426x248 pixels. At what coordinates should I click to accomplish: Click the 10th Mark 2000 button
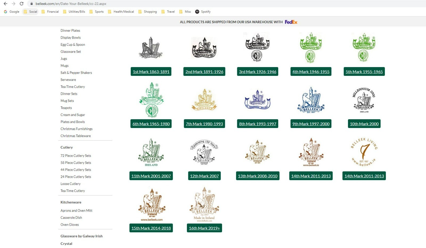[364, 124]
